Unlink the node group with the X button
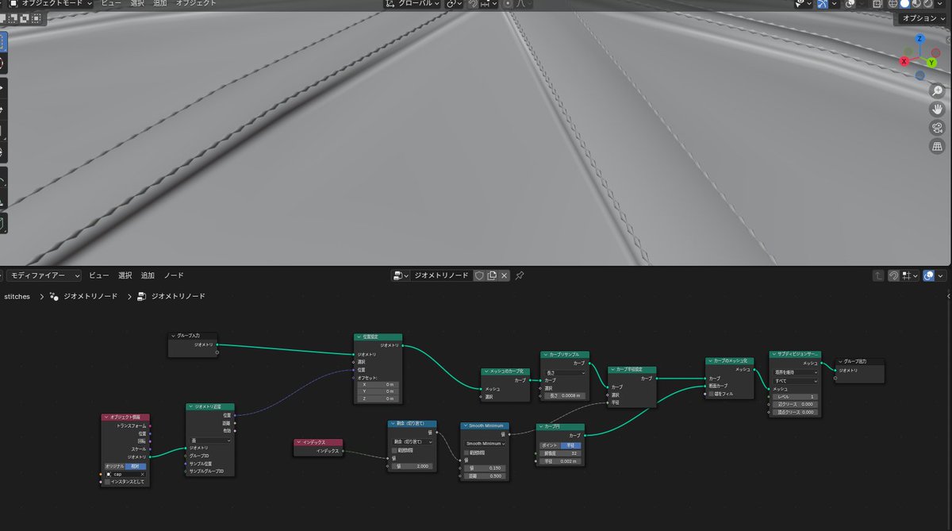This screenshot has width=952, height=531. 504,275
